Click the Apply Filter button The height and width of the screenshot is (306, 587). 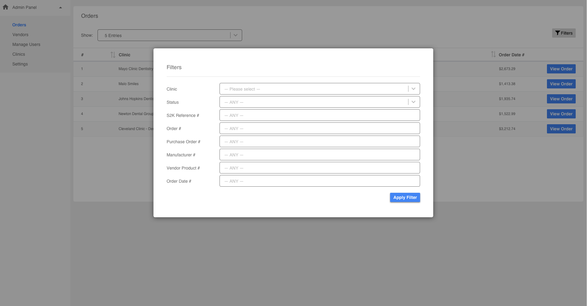(405, 197)
